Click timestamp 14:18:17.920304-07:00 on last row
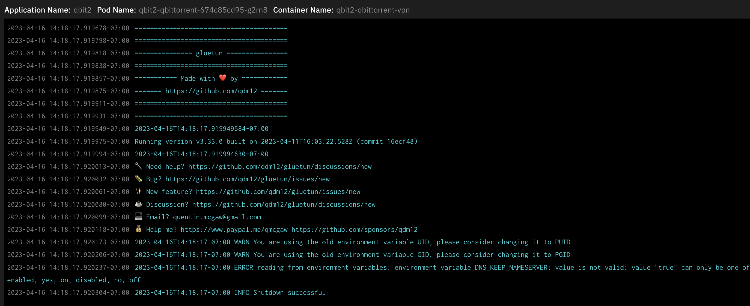The height and width of the screenshot is (306, 750). tap(89, 292)
